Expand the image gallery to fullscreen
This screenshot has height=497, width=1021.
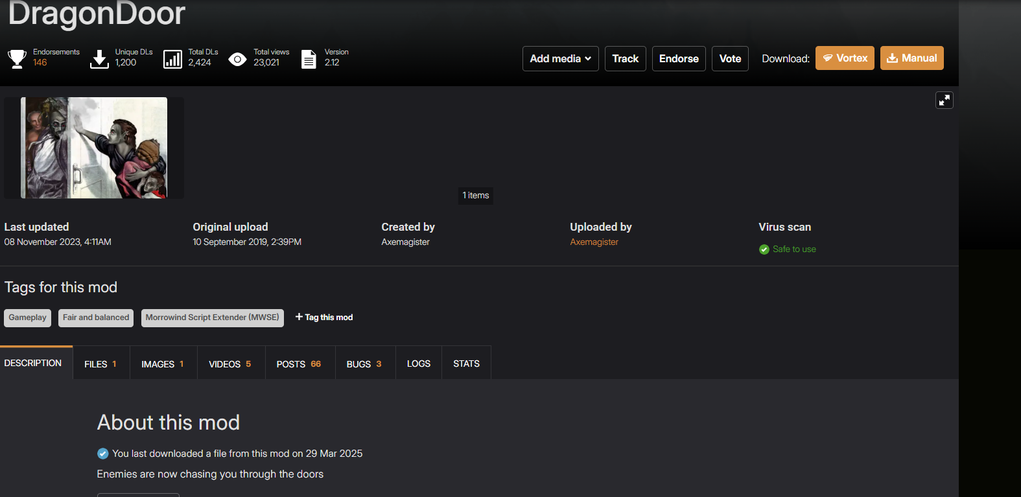945,100
